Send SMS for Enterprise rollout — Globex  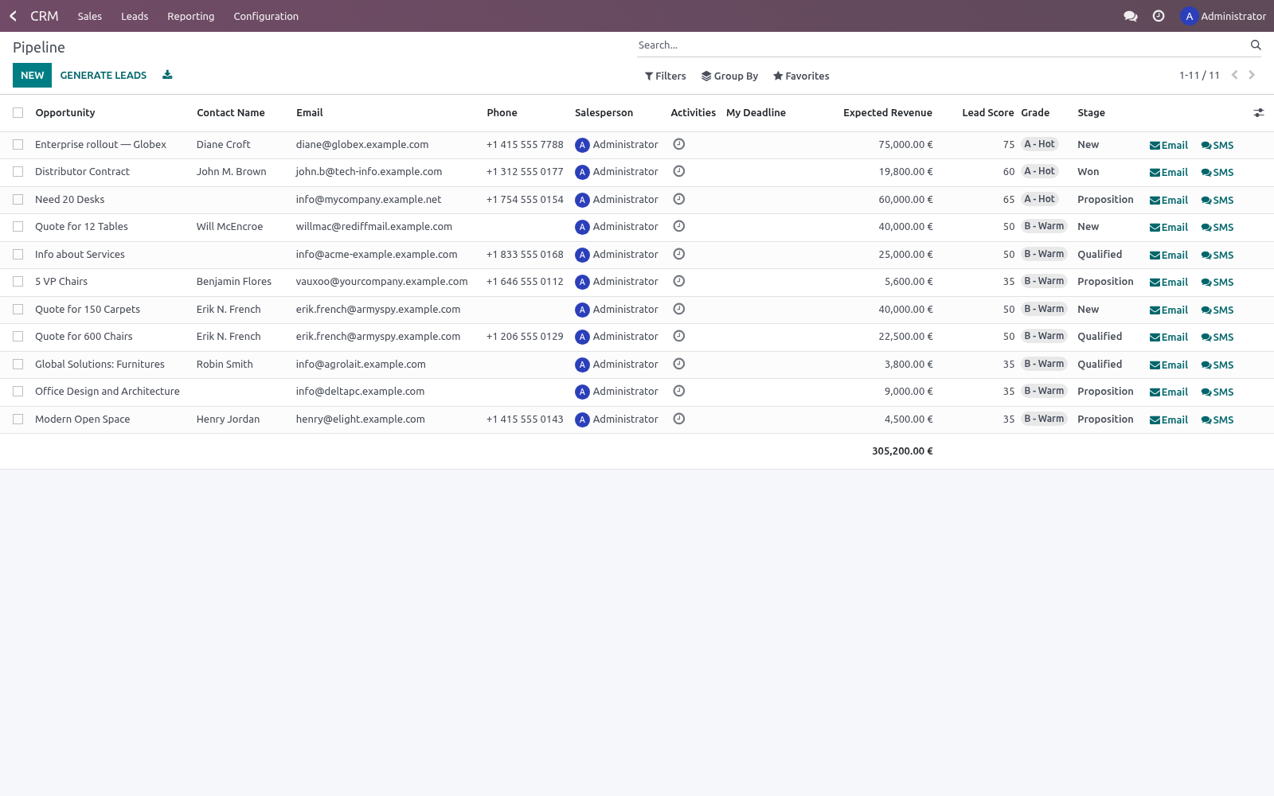[x=1217, y=145]
